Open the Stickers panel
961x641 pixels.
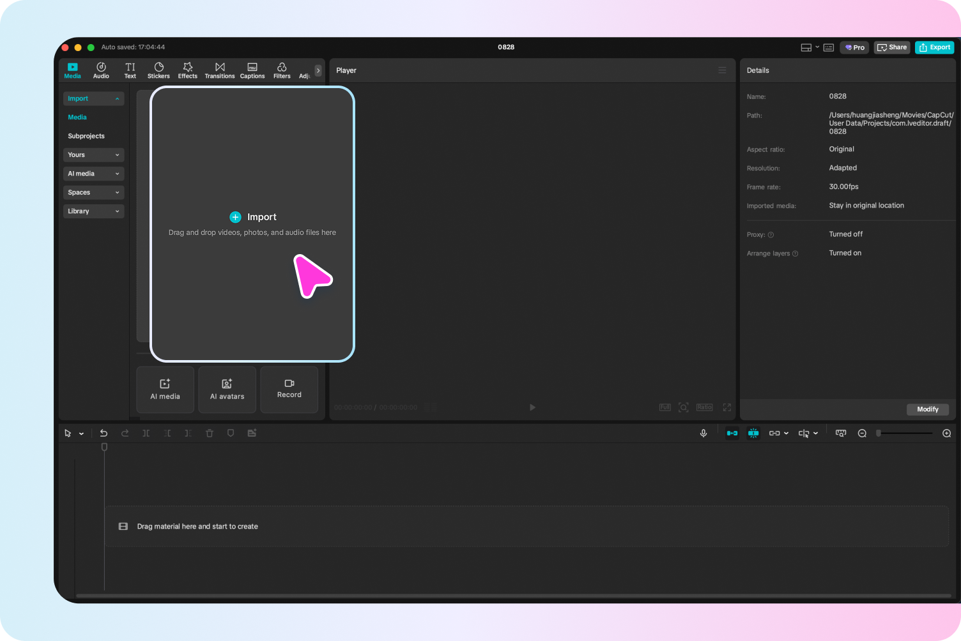158,70
